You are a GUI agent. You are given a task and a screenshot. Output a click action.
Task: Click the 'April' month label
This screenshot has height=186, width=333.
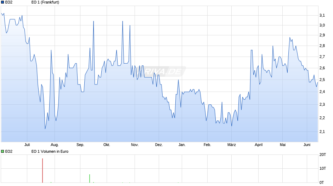tap(259, 145)
